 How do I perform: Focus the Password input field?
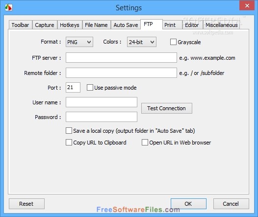102,117
